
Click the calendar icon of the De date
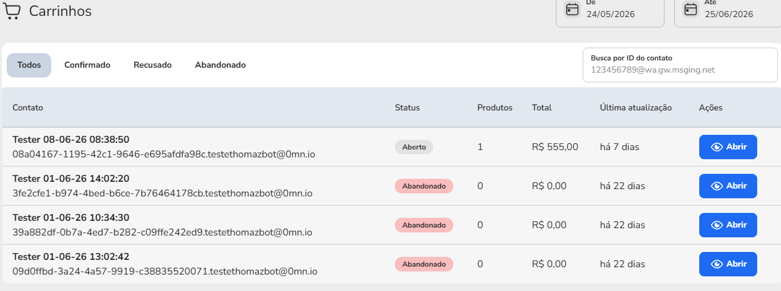[x=572, y=9]
